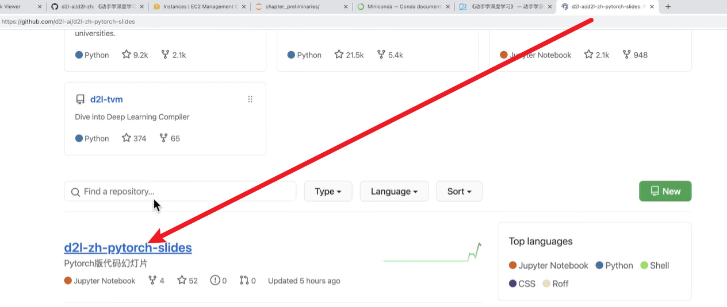Screen dimensions: 727x307
Task: View the 52 stars of d2l-zh-pytorch-slides
Action: (x=188, y=281)
